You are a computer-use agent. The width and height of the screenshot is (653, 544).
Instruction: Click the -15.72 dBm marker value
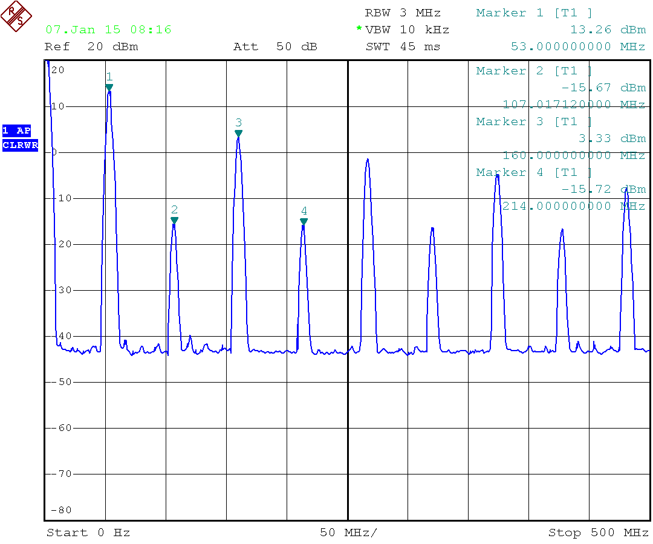(x=603, y=189)
